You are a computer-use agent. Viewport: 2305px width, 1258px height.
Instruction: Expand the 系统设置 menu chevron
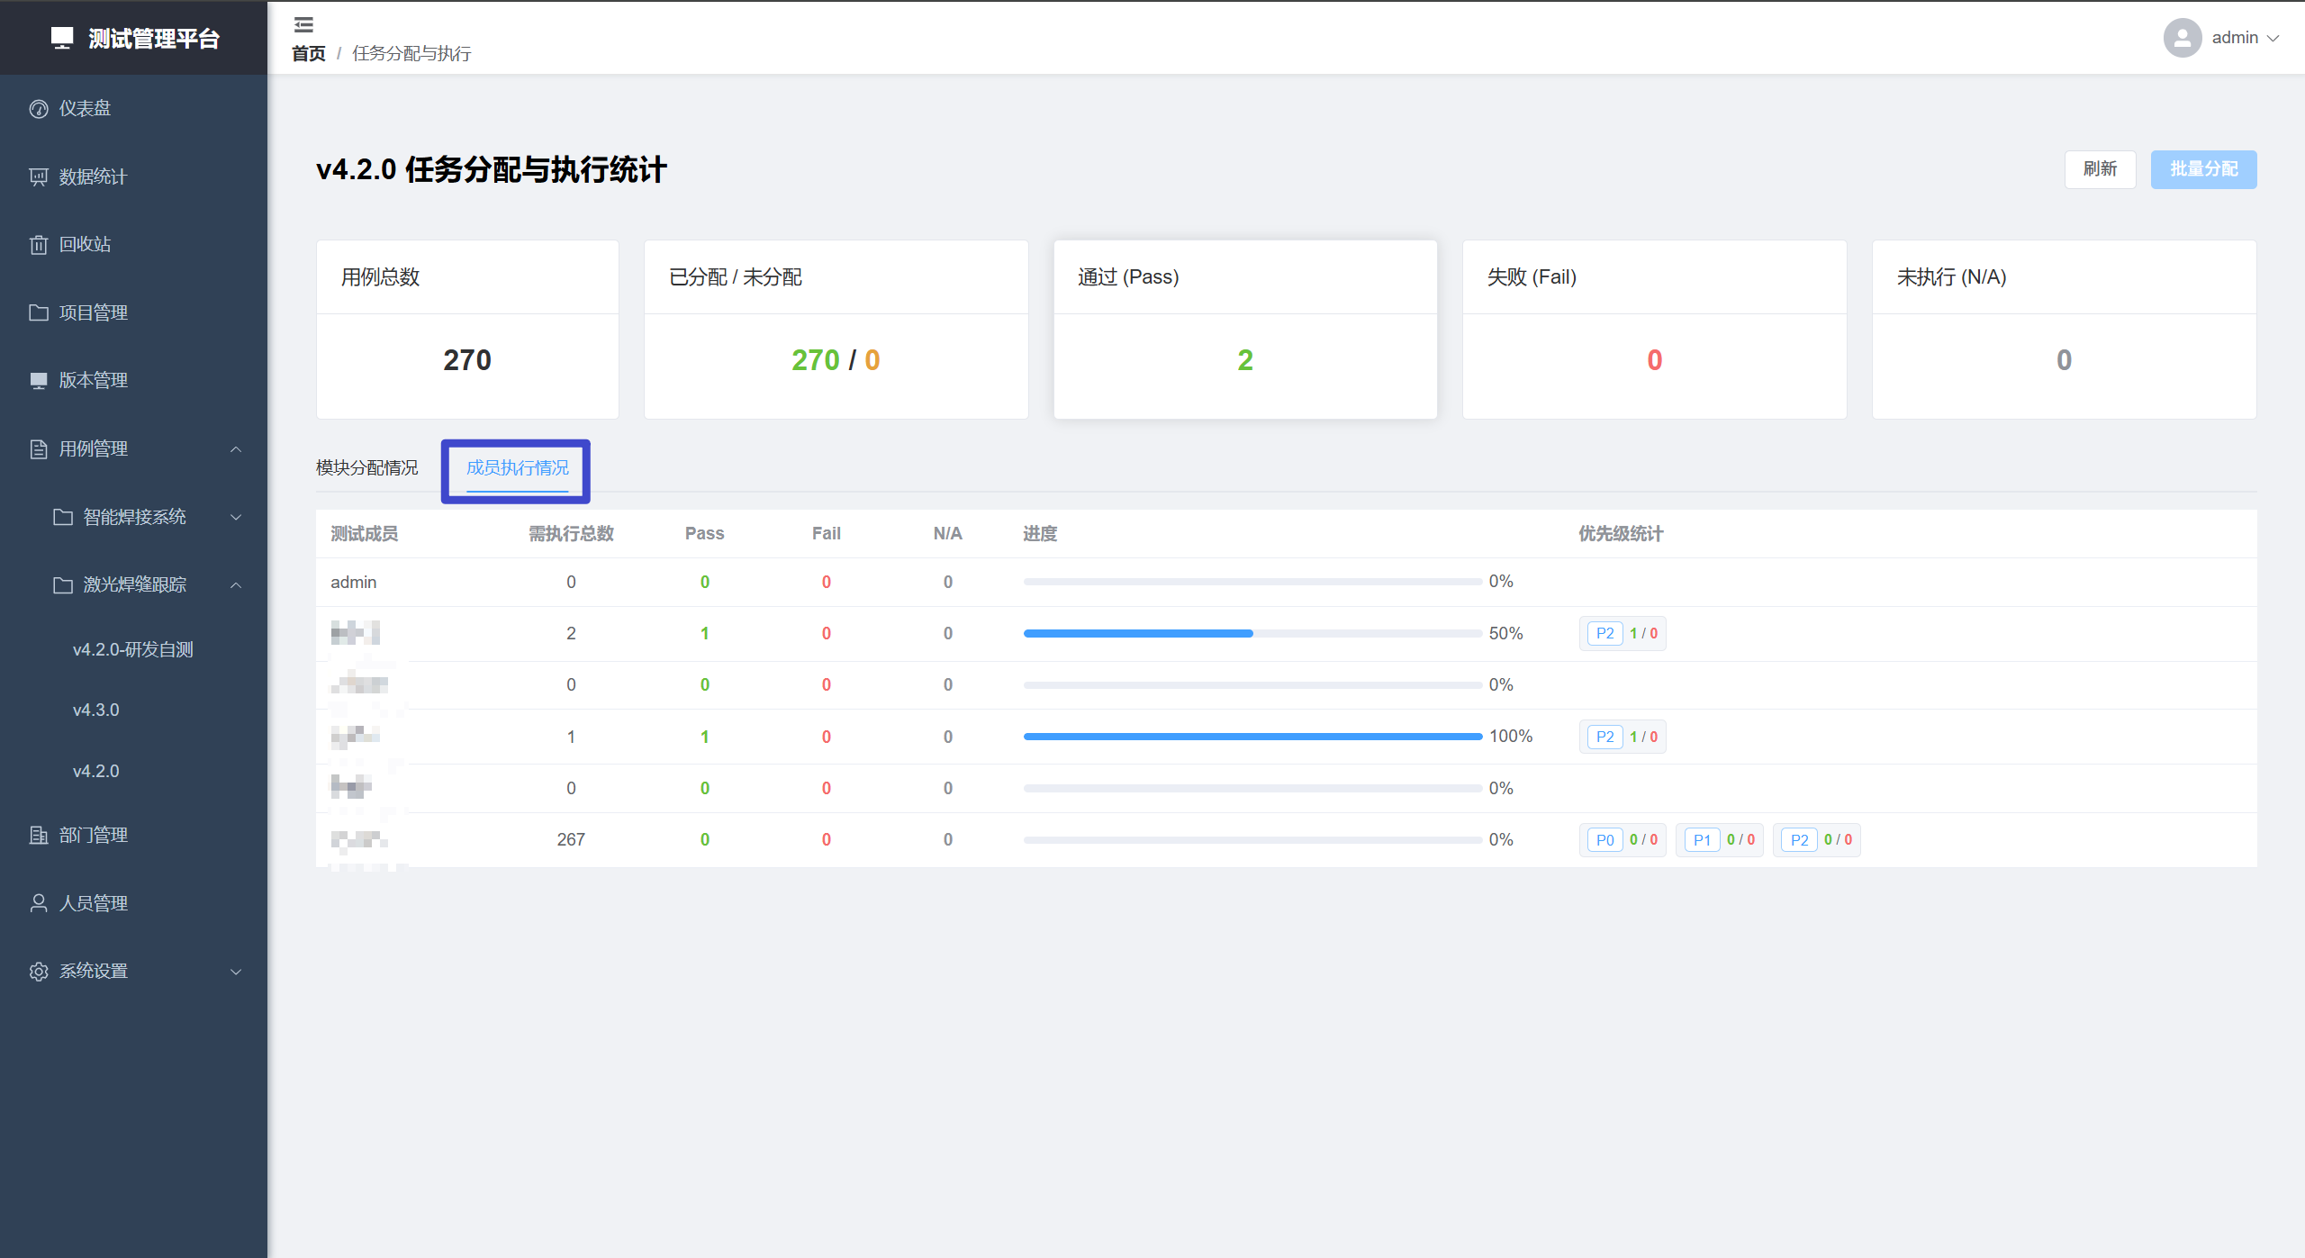pos(236,972)
